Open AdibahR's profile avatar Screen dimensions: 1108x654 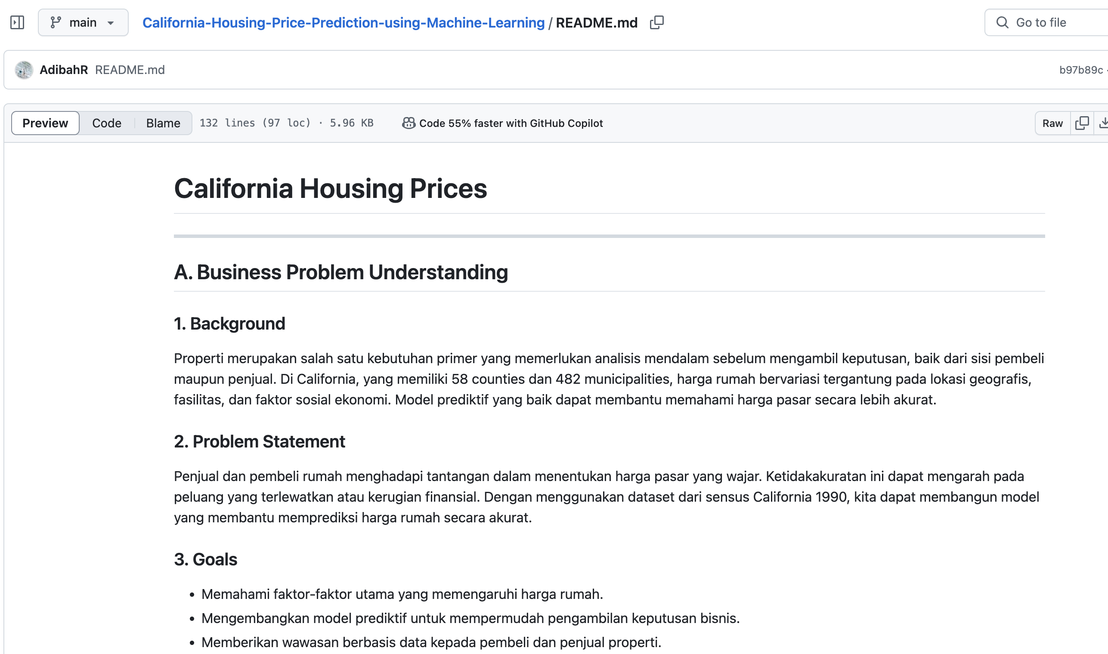coord(24,70)
